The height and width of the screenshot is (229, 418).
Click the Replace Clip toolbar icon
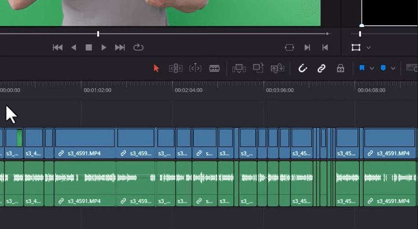pyautogui.click(x=277, y=68)
